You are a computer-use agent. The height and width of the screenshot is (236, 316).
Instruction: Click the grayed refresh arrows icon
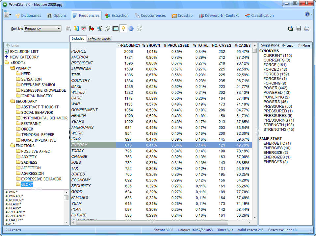point(139,29)
